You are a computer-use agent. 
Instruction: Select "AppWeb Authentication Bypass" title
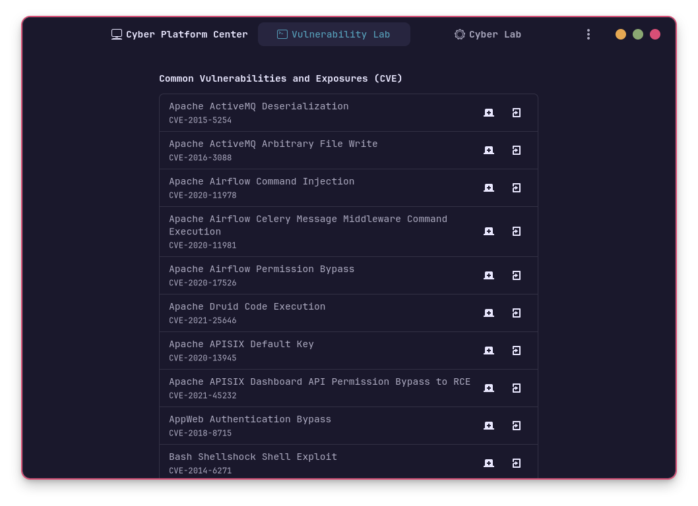[x=250, y=419]
